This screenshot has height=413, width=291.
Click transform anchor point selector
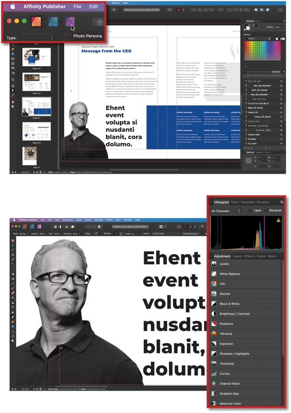(x=249, y=161)
